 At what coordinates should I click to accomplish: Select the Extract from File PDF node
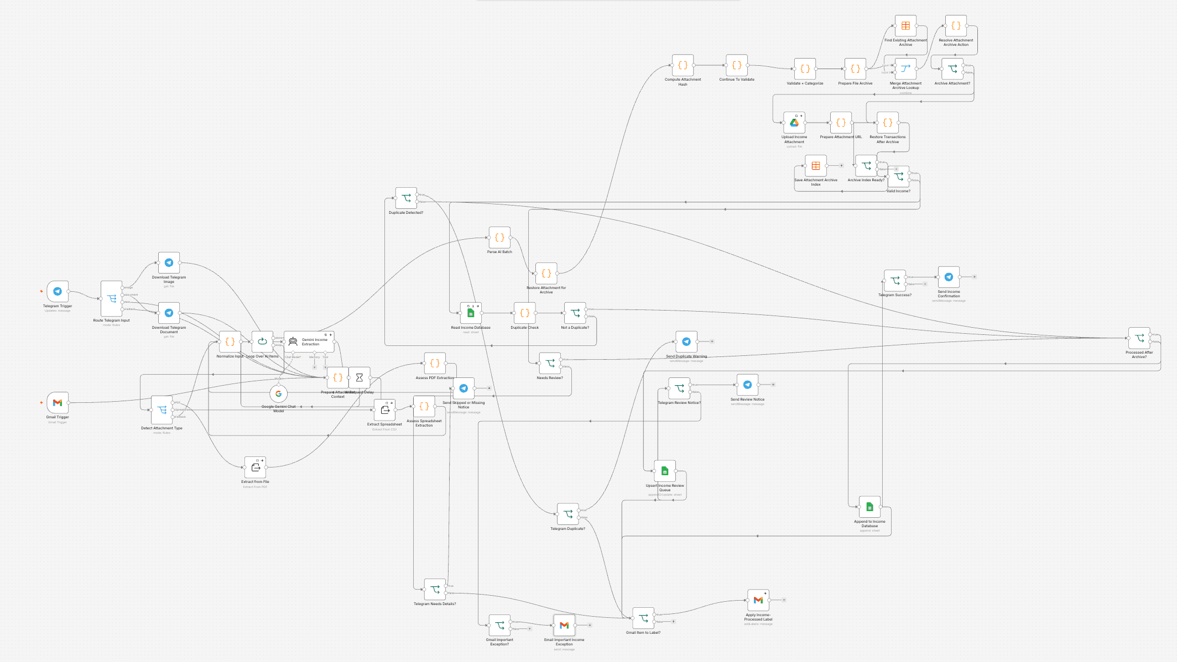coord(256,467)
